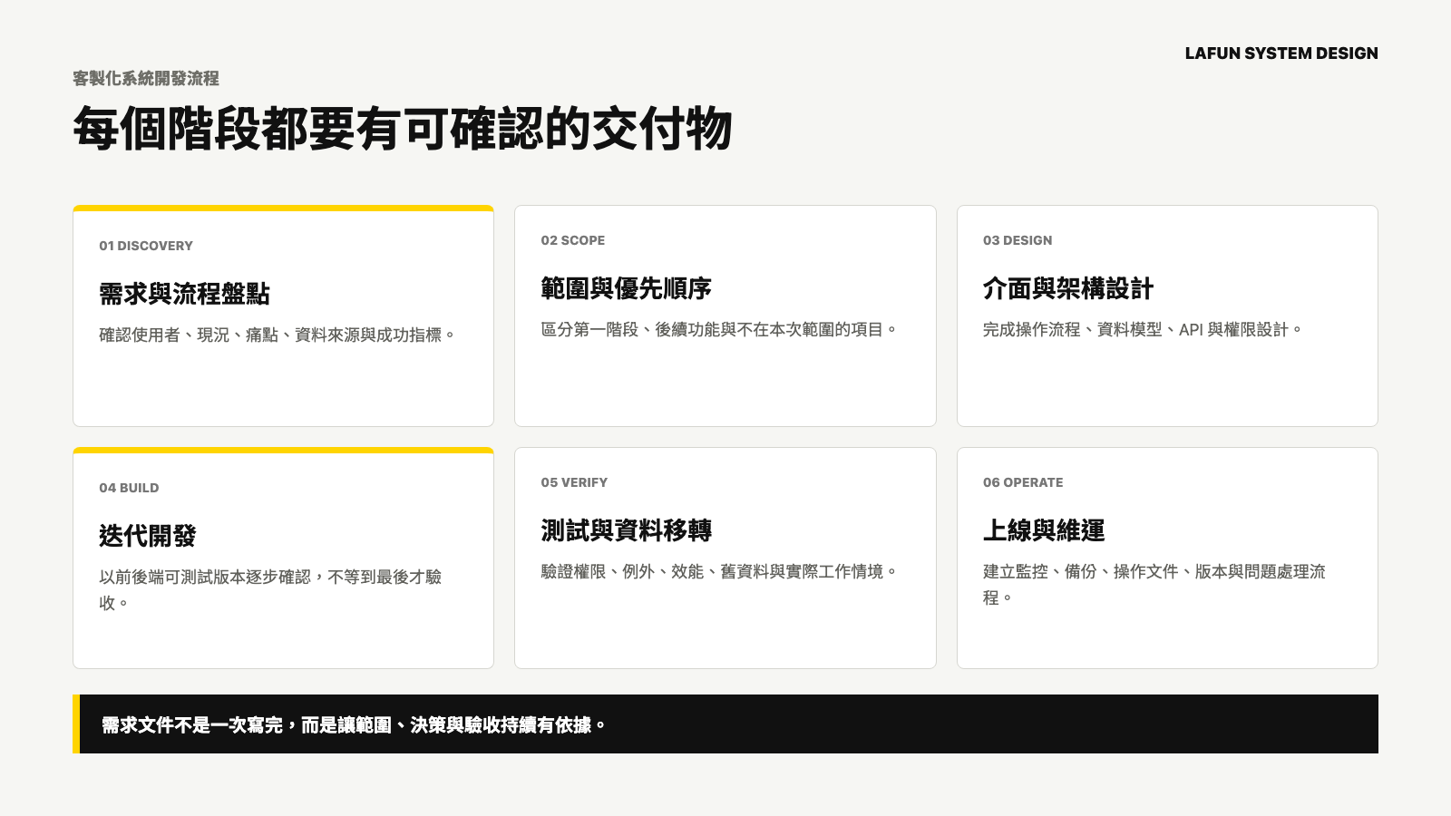
Task: Click the description starting with 驗證權限
Action: 719,571
